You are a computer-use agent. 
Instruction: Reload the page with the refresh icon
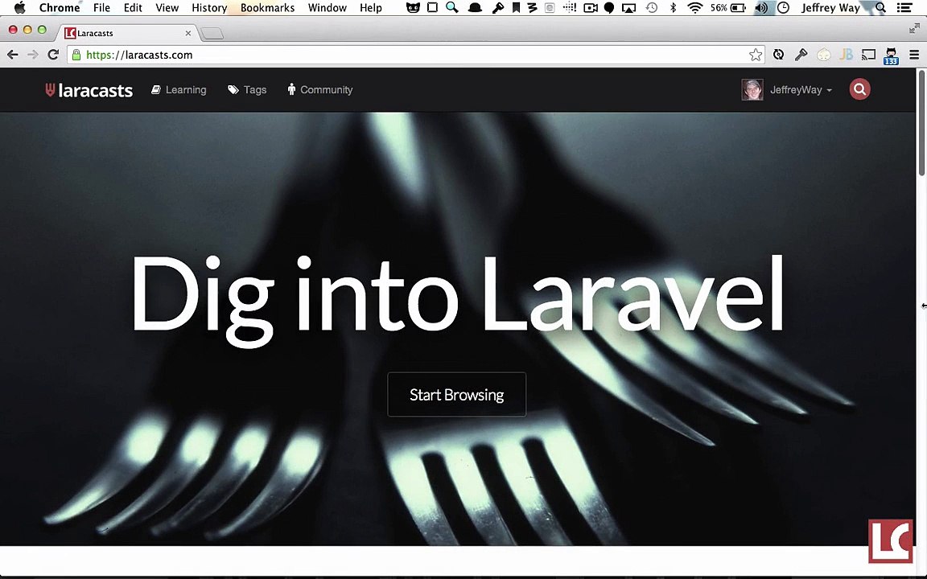point(53,55)
